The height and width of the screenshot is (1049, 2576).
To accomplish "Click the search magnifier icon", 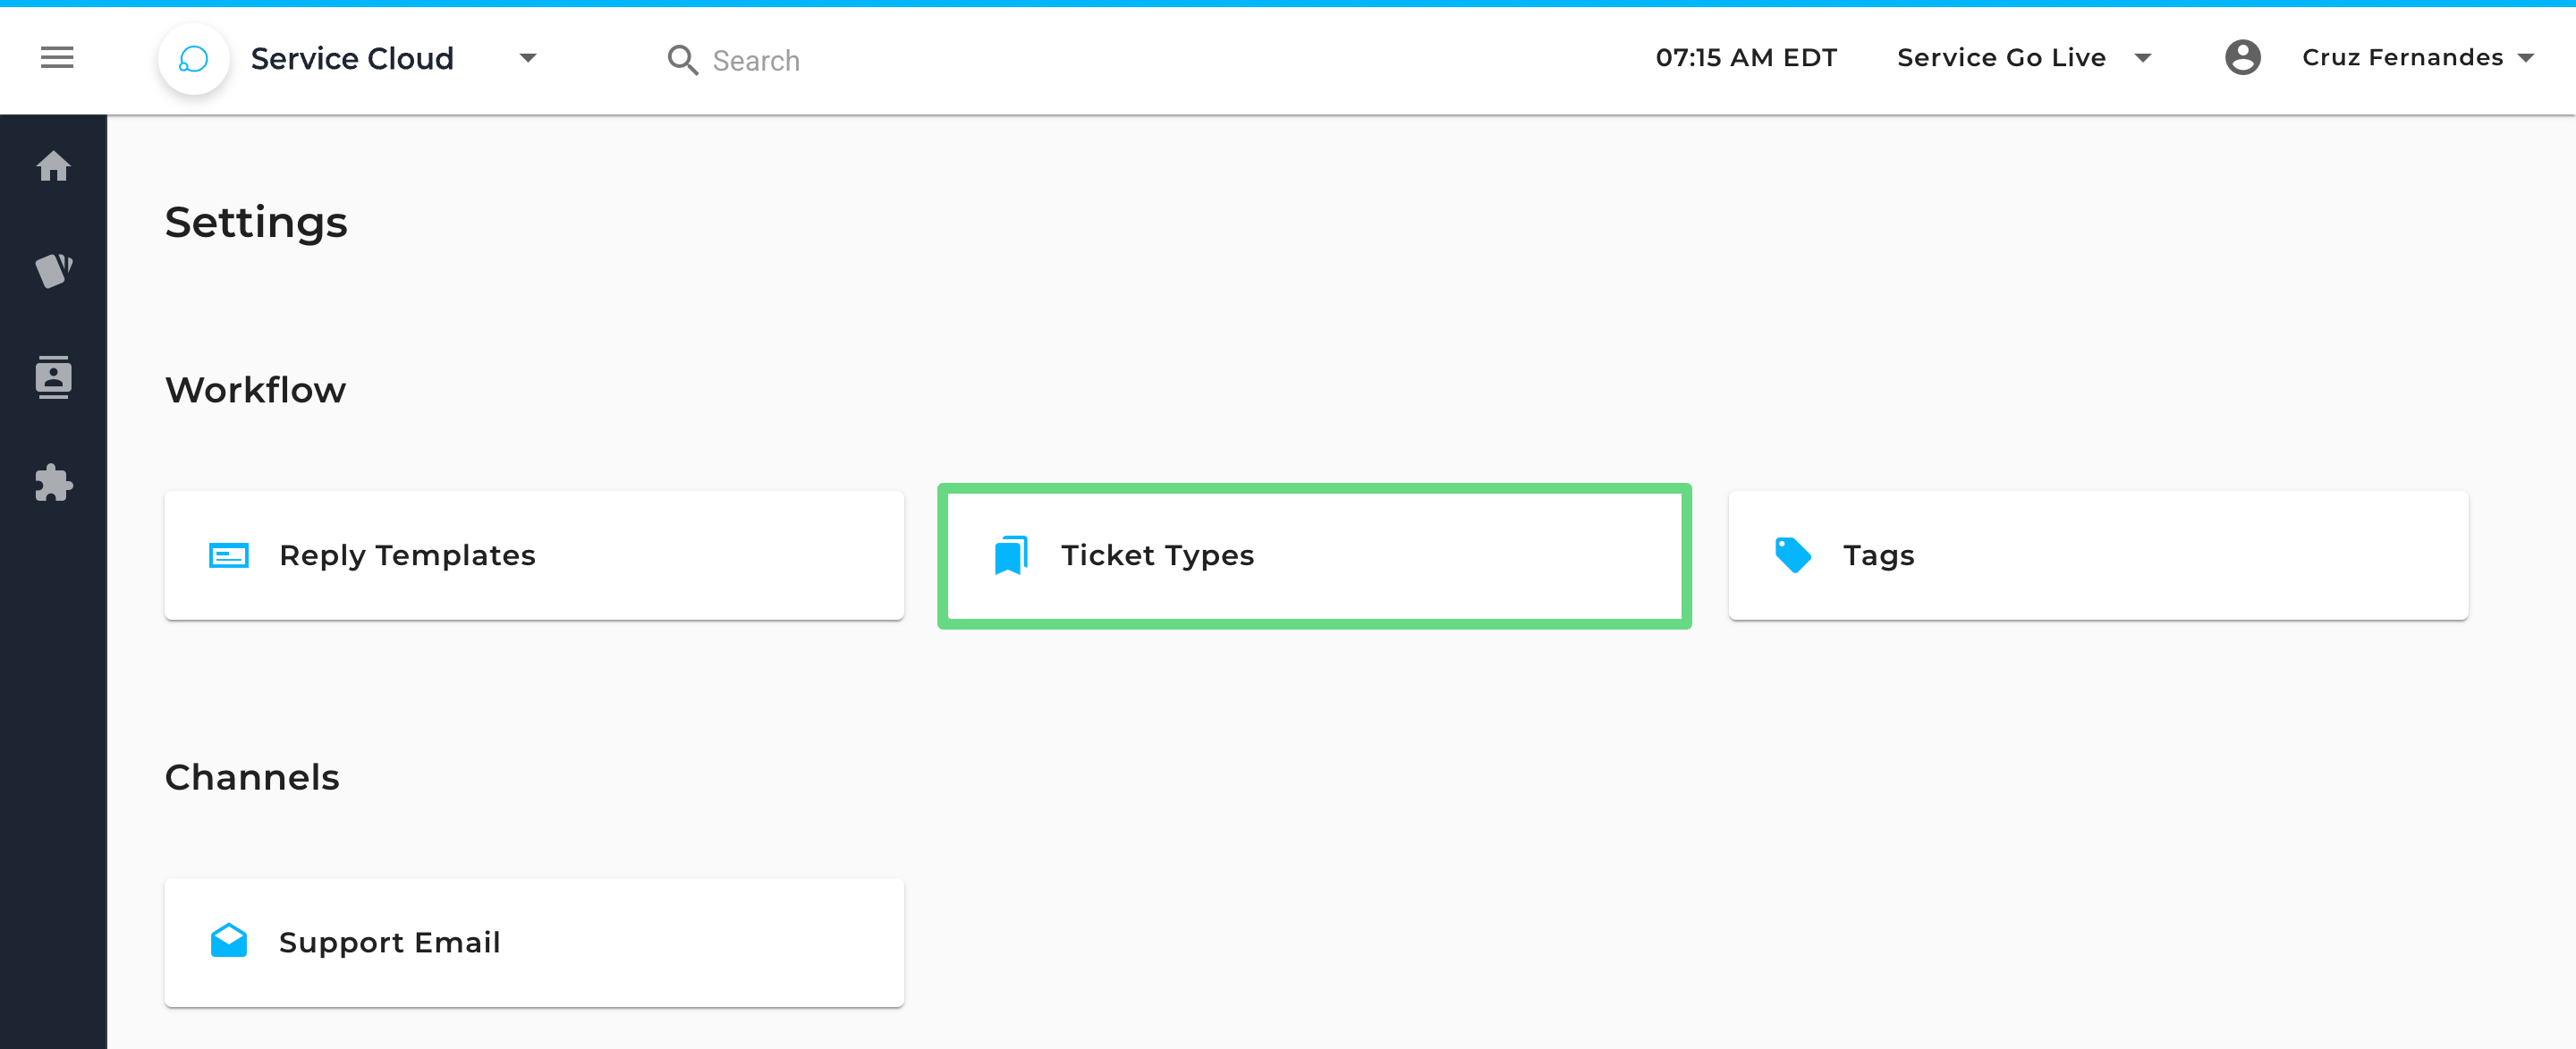I will pos(682,60).
